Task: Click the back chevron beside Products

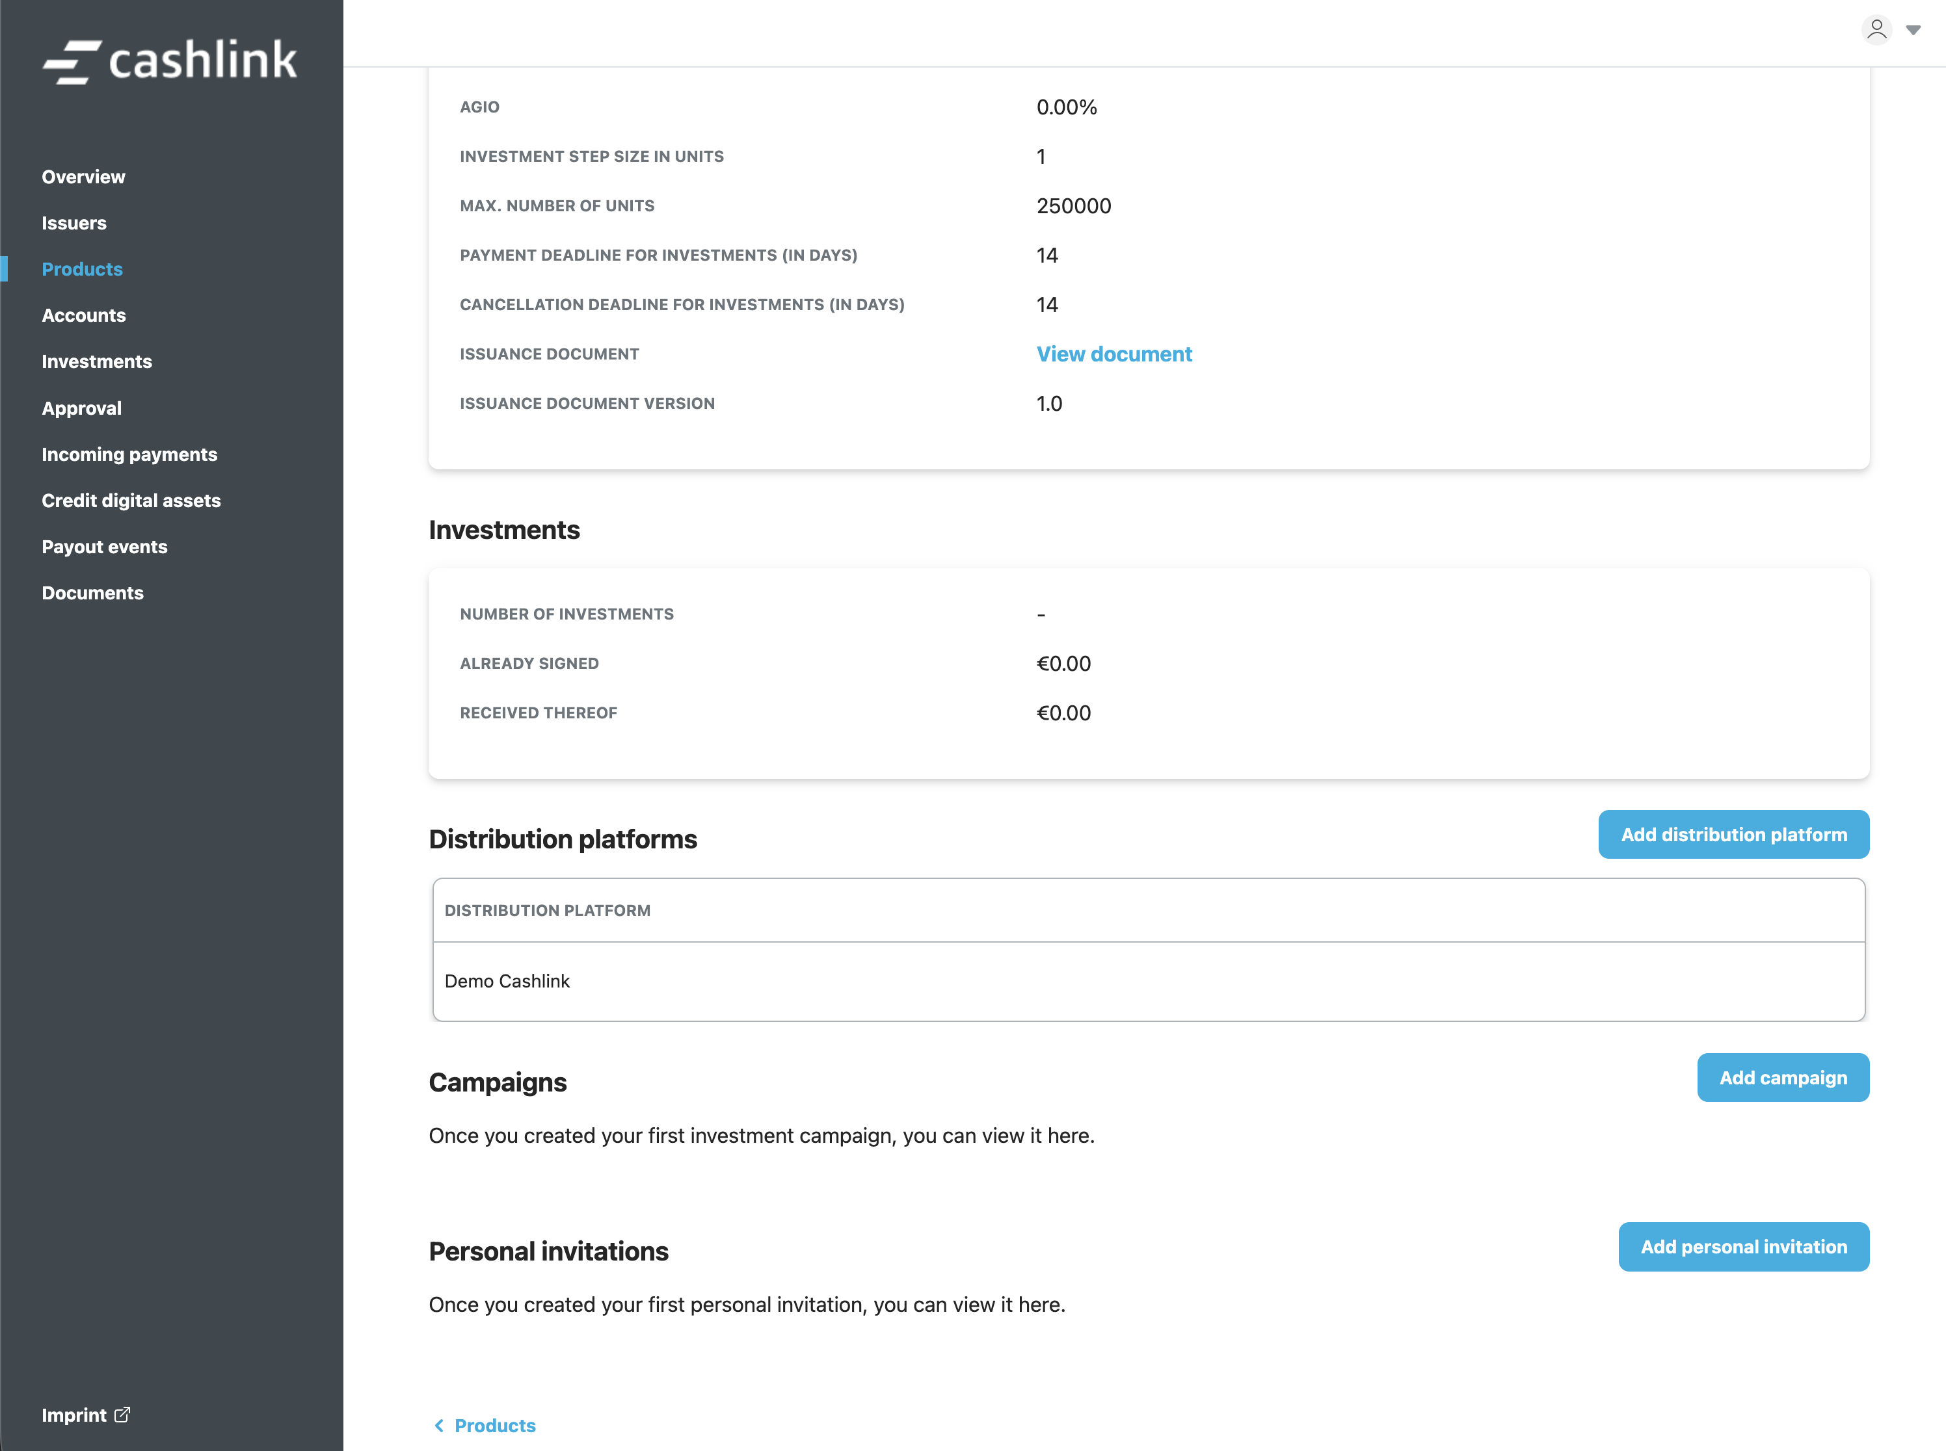Action: tap(439, 1426)
